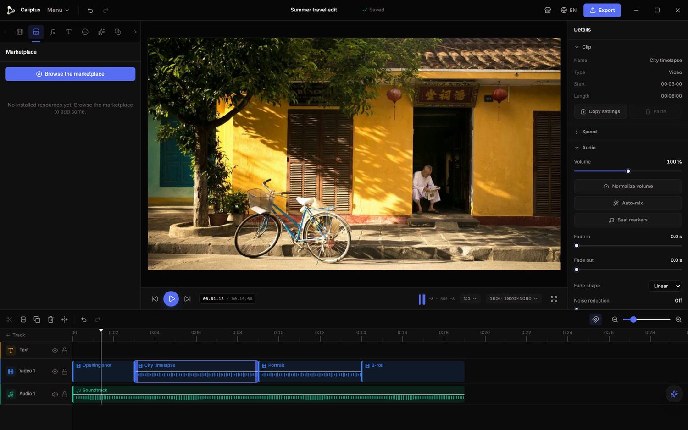Viewport: 688px width, 430px height.
Task: Hide the Text track
Action: point(55,350)
